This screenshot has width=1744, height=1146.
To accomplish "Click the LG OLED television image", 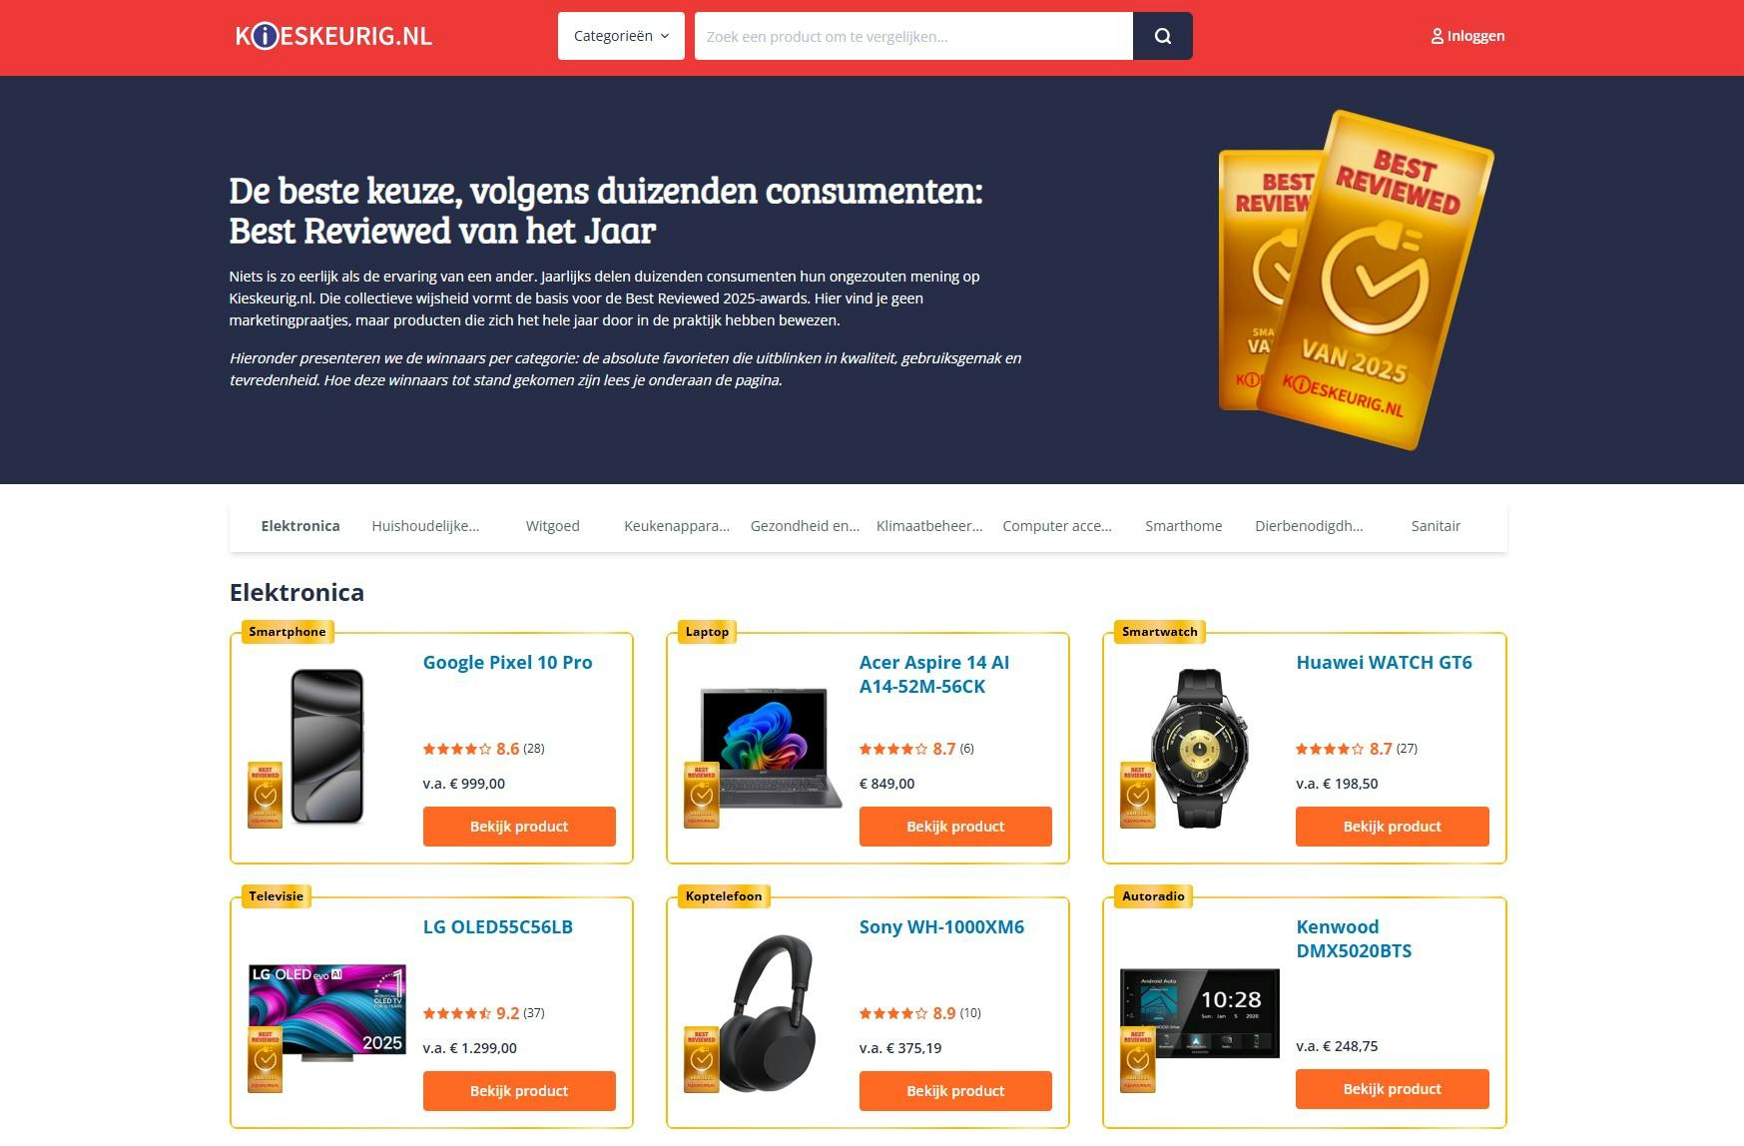I will [x=327, y=1011].
